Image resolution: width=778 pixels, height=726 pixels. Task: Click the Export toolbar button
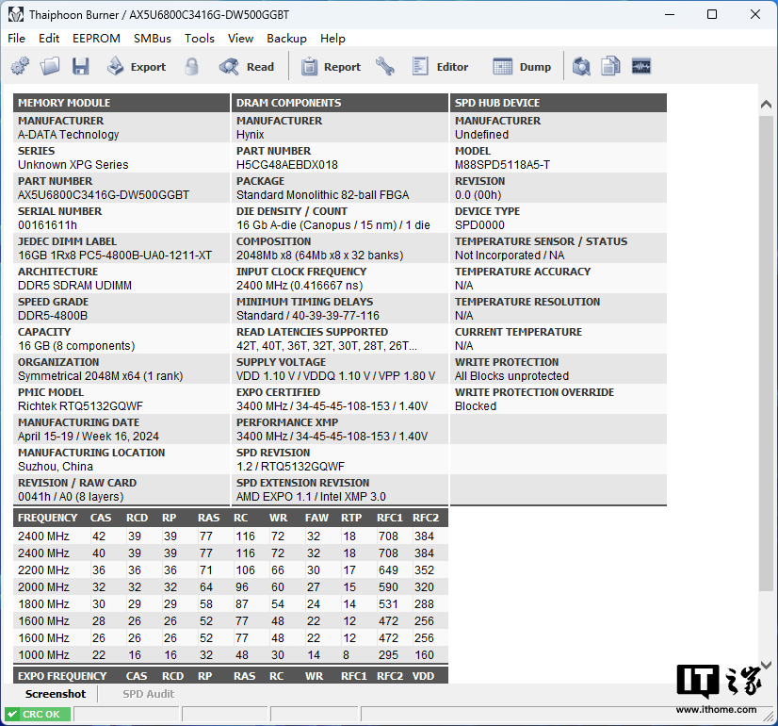coord(136,67)
